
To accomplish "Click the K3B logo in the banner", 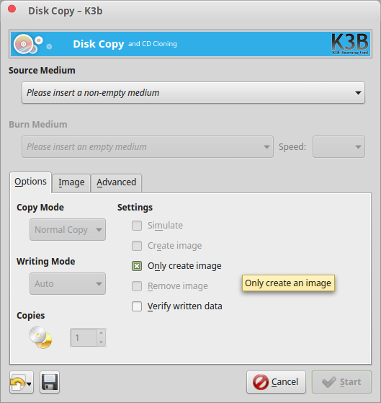I will pyautogui.click(x=351, y=44).
